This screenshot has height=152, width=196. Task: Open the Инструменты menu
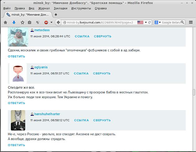(81, 8)
